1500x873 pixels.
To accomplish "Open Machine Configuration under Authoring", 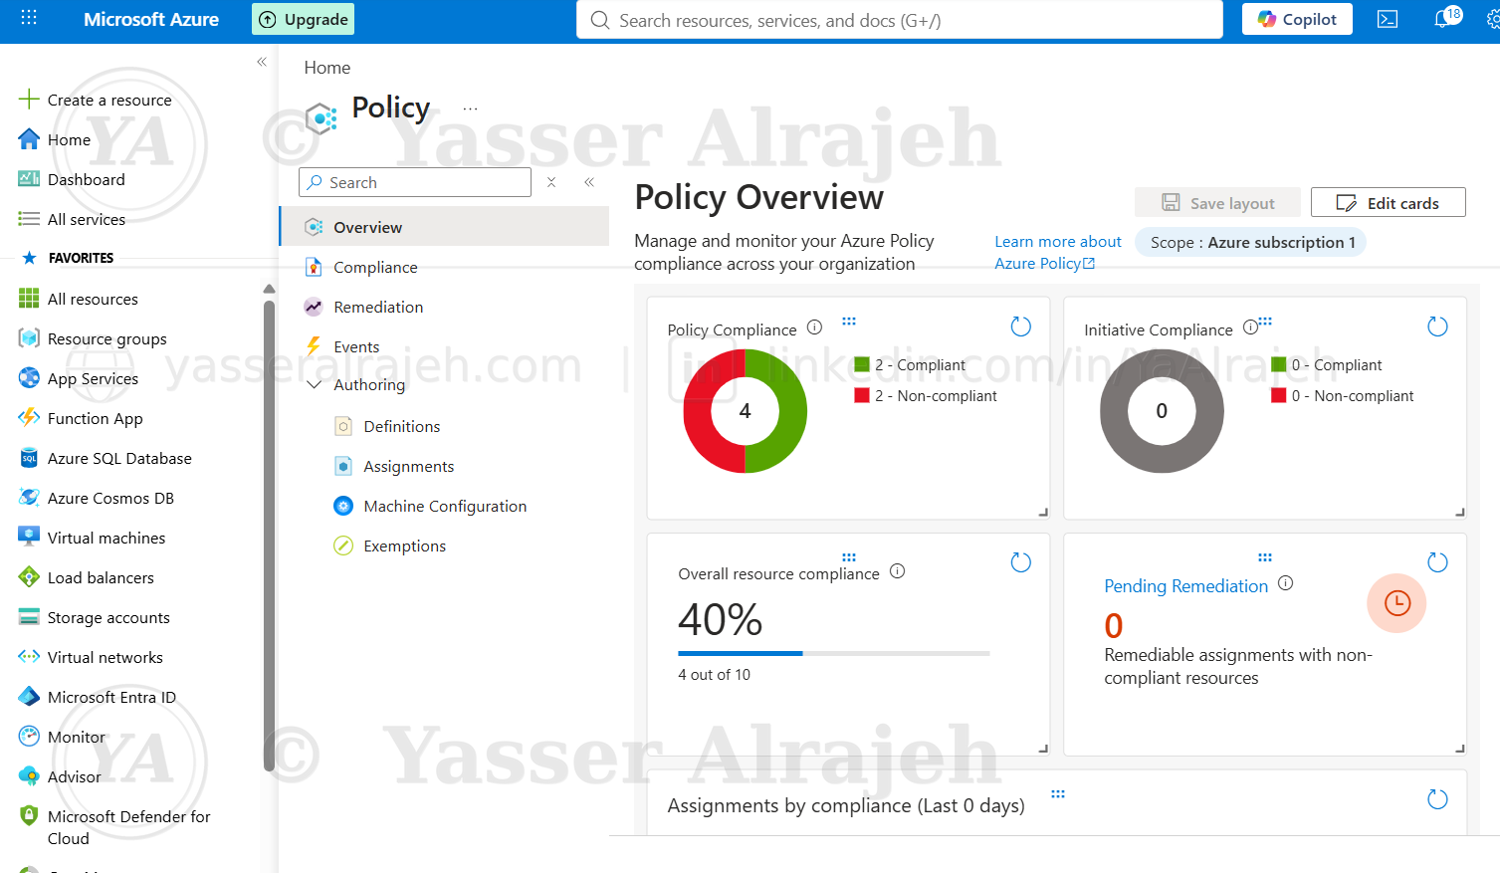I will (445, 506).
